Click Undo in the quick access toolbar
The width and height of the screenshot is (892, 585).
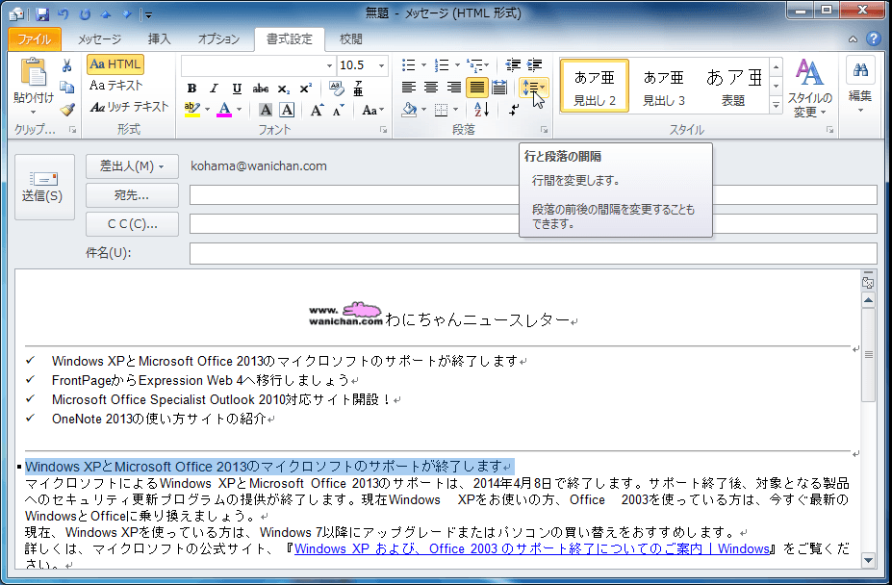click(64, 14)
